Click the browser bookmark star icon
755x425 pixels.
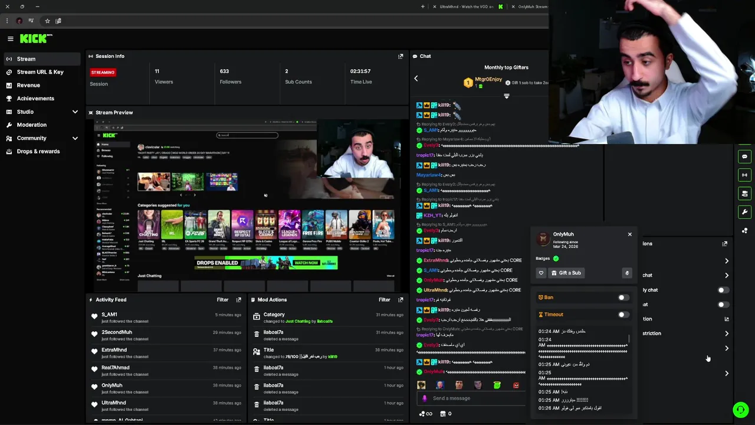pyautogui.click(x=47, y=21)
